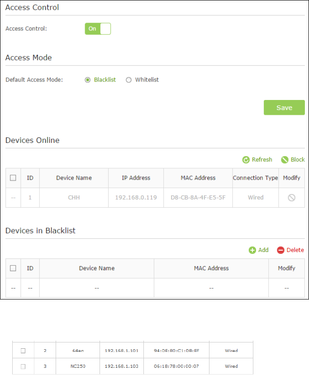Click the Refresh text link
The image size is (309, 380).
[262, 160]
